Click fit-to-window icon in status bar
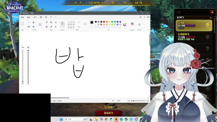The width and height of the screenshot is (217, 122). [x=113, y=101]
